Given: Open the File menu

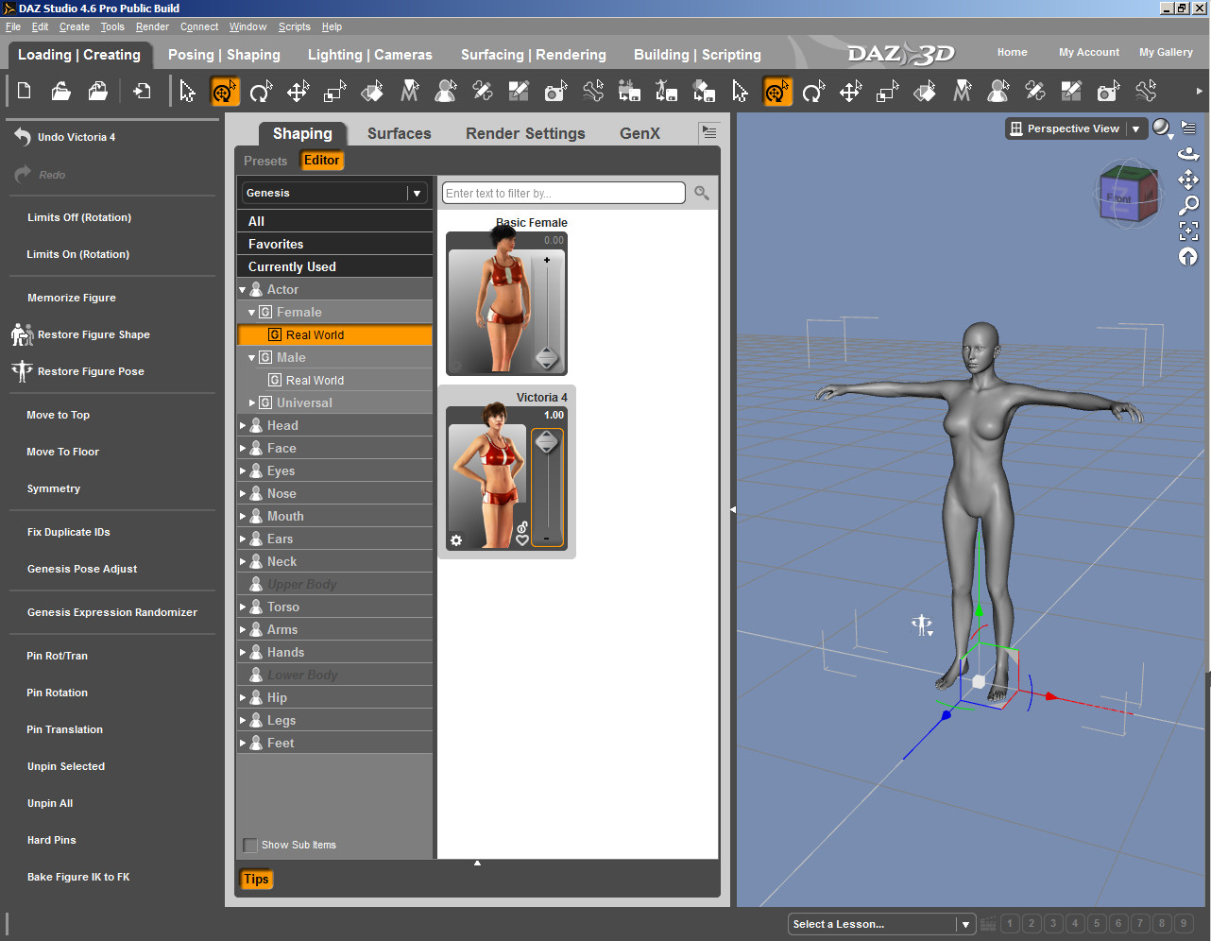Looking at the screenshot, I should click(x=13, y=26).
